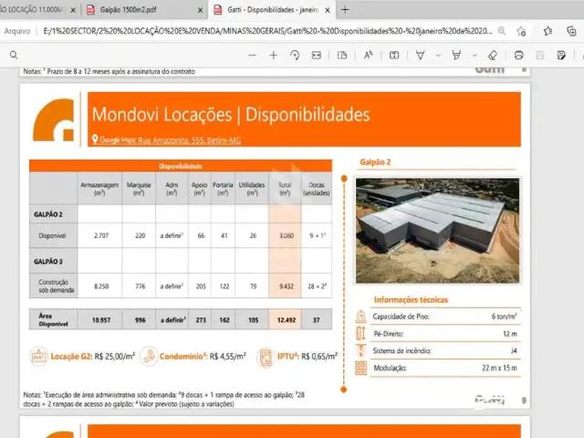584x438 pixels.
Task: Click the Save as icon
Action: pyautogui.click(x=561, y=55)
